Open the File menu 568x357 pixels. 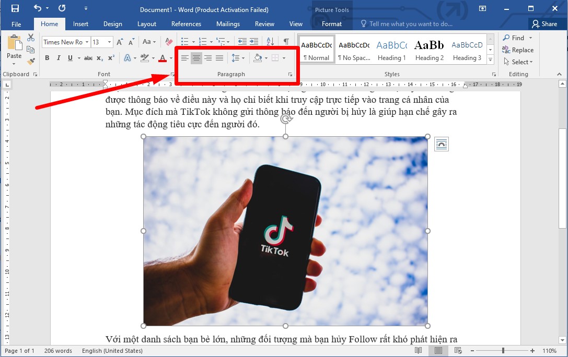[x=16, y=24]
